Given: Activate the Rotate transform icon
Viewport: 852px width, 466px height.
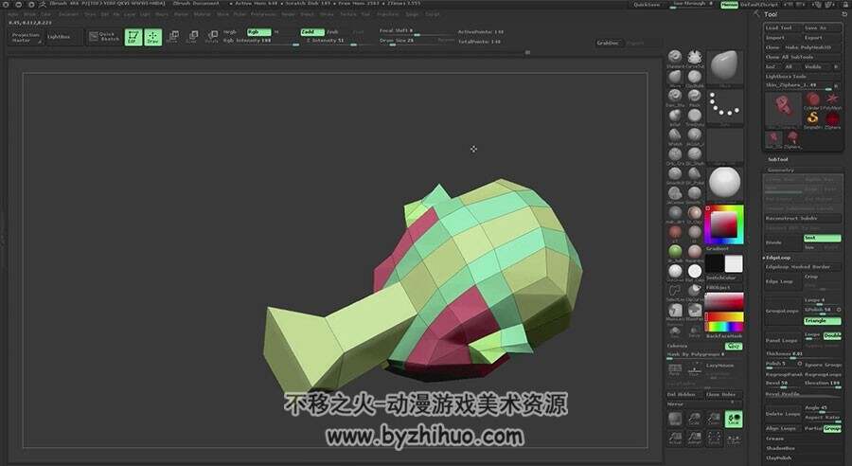Looking at the screenshot, I should 212,37.
